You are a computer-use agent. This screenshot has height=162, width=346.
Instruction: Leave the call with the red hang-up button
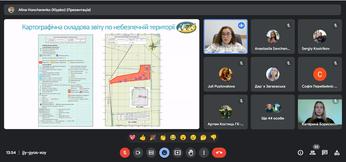(x=219, y=152)
